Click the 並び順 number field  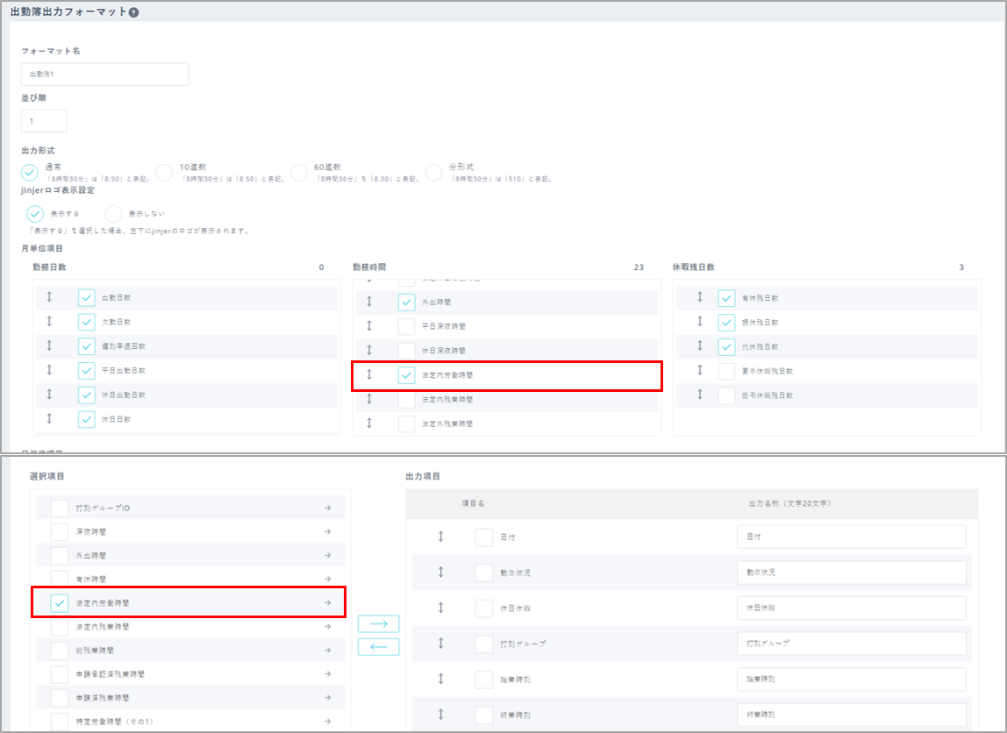click(x=44, y=121)
